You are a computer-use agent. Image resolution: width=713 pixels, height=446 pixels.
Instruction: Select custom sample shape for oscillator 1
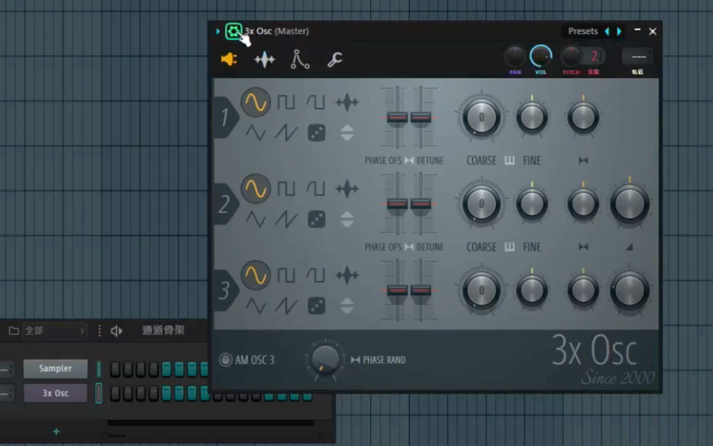(347, 102)
